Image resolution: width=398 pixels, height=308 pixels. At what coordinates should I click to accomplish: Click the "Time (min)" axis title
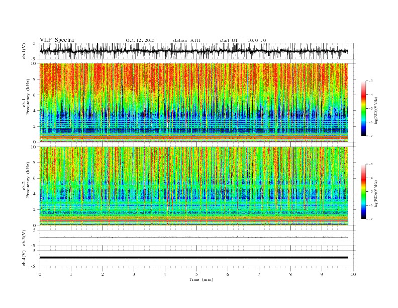click(201, 279)
